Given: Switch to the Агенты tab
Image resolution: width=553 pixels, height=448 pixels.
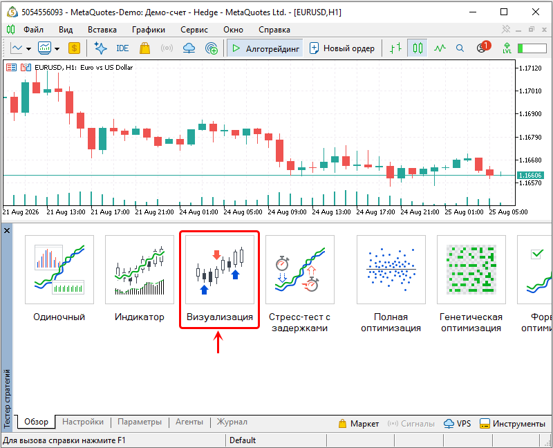Looking at the screenshot, I should 189,422.
